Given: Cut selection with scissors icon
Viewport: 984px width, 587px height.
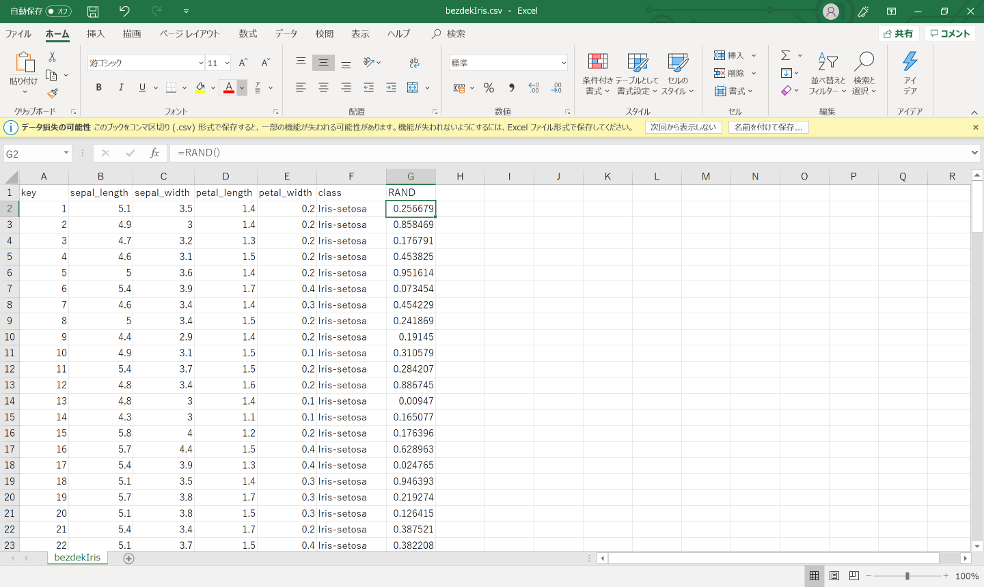Looking at the screenshot, I should (52, 57).
